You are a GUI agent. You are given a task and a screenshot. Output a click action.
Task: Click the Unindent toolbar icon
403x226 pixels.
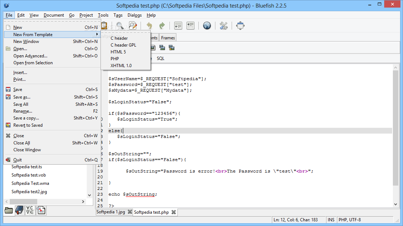click(x=178, y=26)
